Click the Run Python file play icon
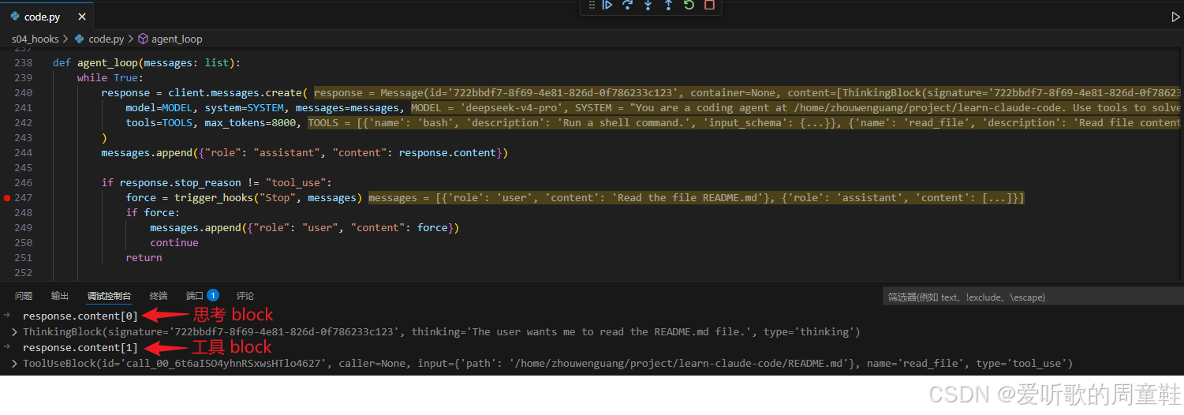Screen dimensions: 1184x415 point(1175,17)
